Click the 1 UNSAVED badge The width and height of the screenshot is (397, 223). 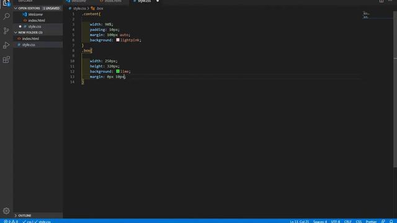click(51, 8)
